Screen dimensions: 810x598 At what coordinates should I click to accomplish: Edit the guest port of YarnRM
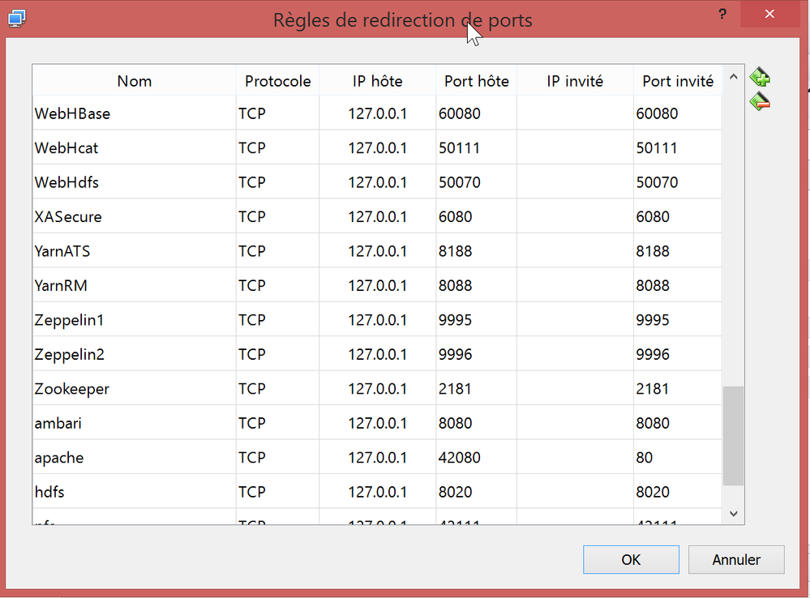678,284
